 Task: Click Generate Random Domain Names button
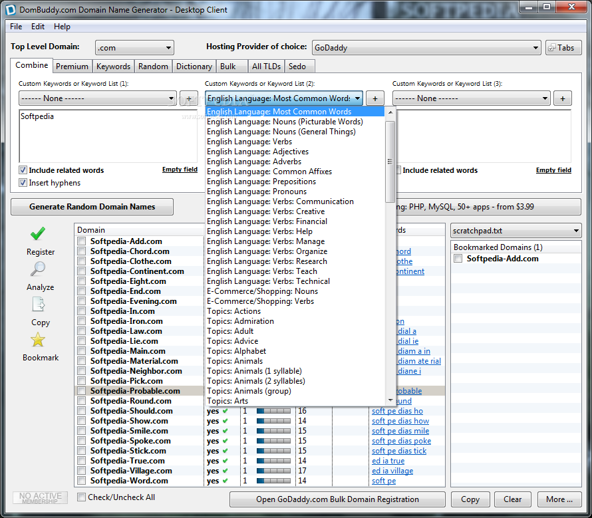pos(92,207)
